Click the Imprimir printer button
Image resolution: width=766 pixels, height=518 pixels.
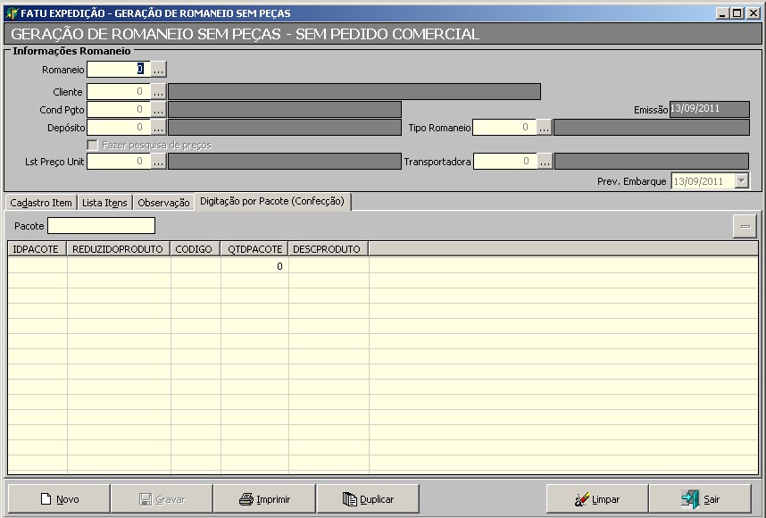click(264, 499)
